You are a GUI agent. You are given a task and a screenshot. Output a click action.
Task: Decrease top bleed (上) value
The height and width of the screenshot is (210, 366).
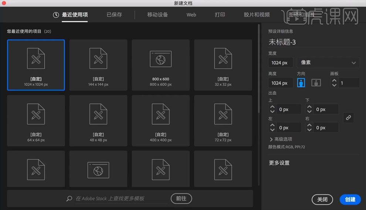point(272,112)
